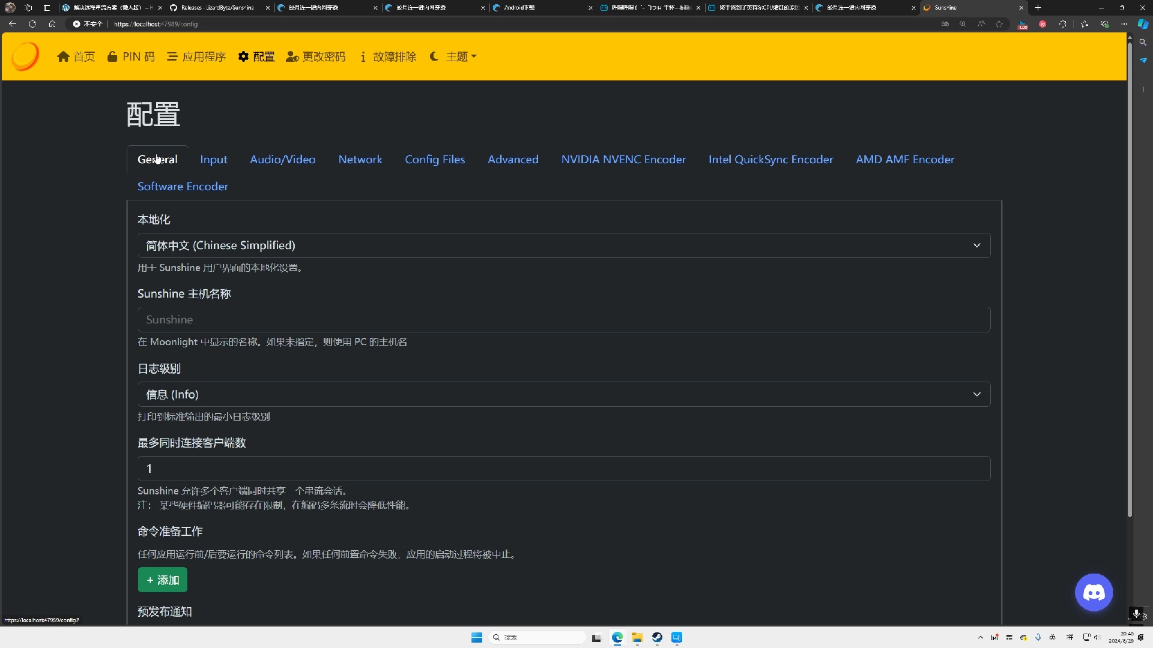This screenshot has height=648, width=1153.
Task: Click the read aloud icon
Action: (x=981, y=24)
